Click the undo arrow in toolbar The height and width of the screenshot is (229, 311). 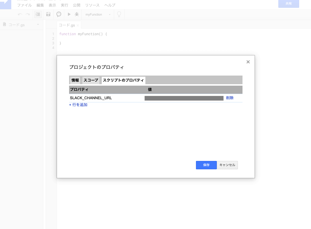(20, 14)
